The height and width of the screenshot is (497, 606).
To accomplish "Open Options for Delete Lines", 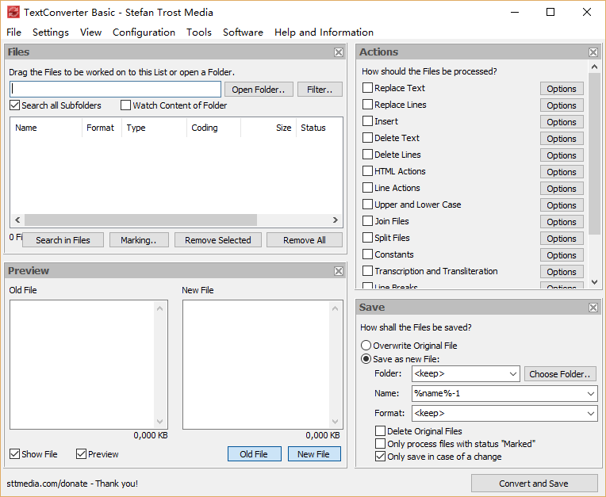I will [562, 155].
